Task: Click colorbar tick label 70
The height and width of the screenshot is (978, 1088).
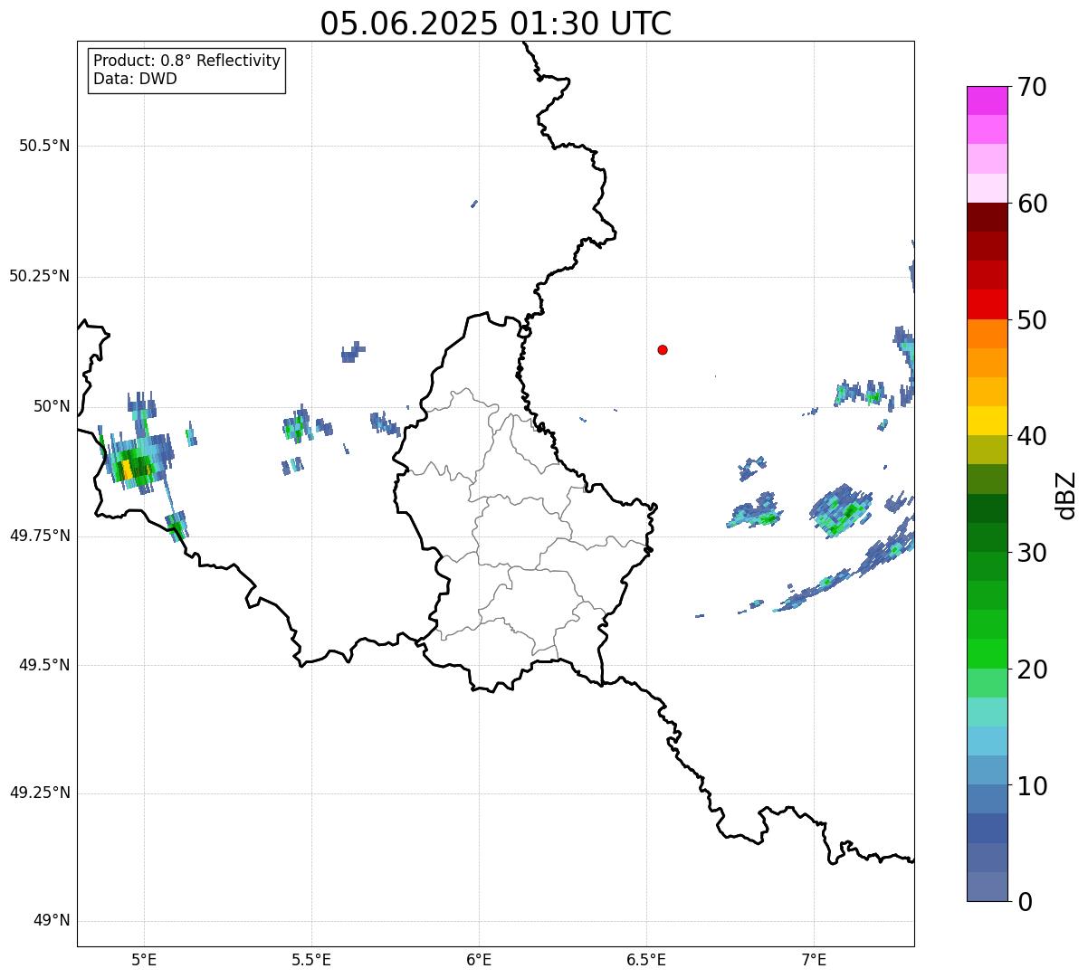Action: click(1032, 87)
